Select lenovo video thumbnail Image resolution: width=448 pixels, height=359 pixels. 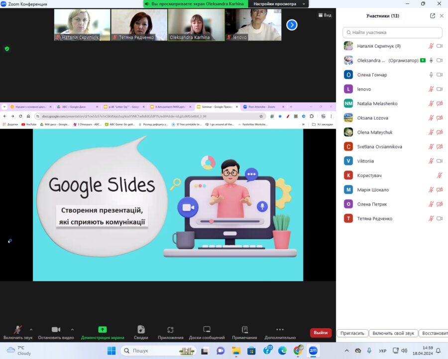pyautogui.click(x=253, y=25)
